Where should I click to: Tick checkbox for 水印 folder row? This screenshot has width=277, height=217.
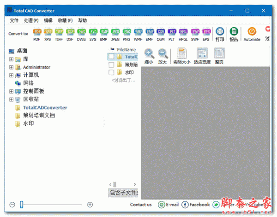pyautogui.click(x=111, y=72)
